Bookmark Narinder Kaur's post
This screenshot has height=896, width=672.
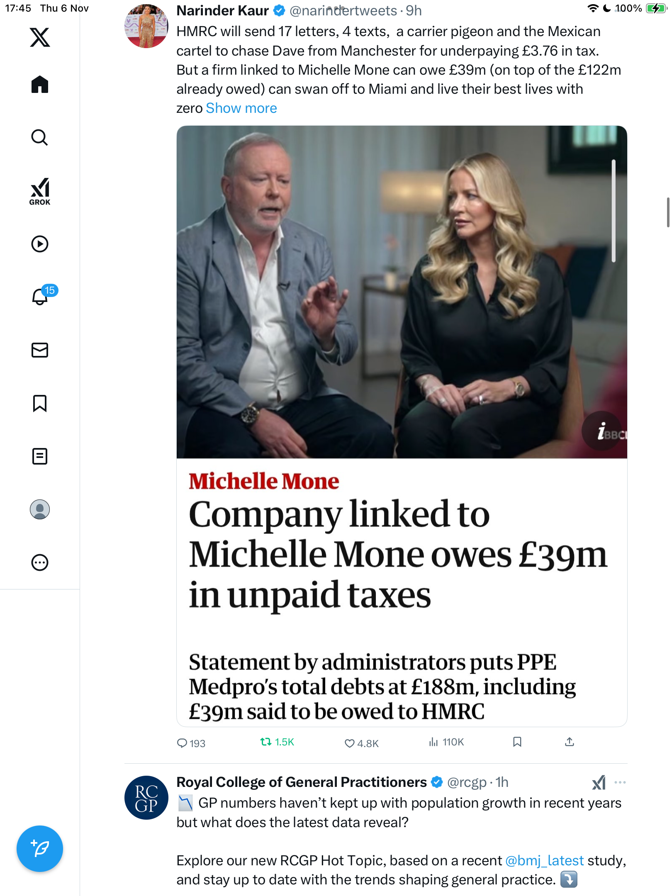click(x=517, y=742)
